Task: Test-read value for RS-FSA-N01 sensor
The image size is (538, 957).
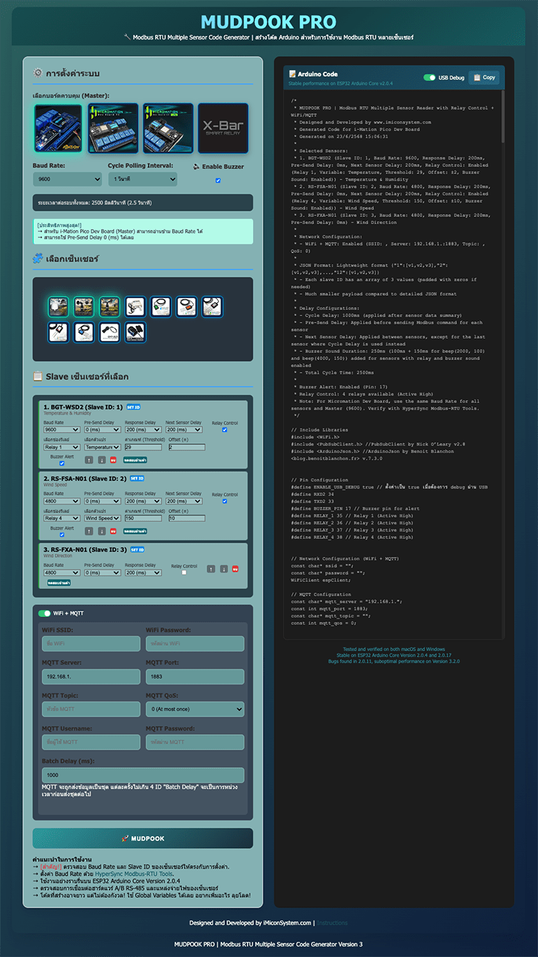Action: coord(134,531)
